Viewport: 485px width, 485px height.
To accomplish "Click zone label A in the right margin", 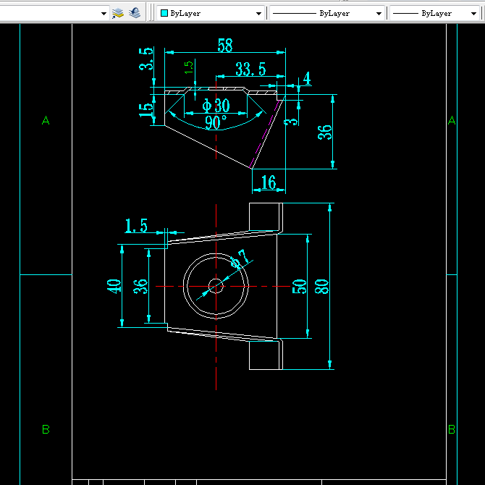I will [x=451, y=120].
